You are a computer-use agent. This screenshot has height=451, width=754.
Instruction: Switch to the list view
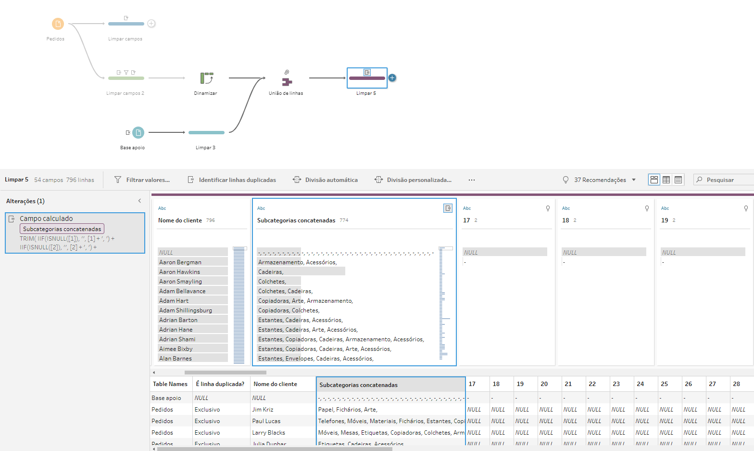point(678,180)
